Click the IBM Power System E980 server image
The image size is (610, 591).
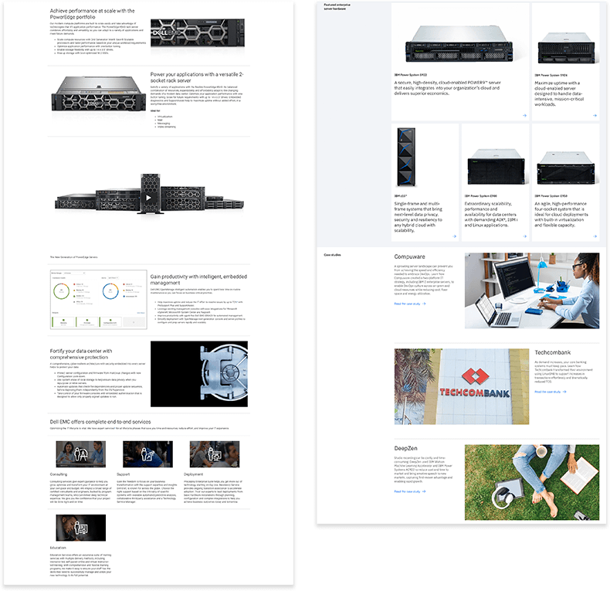coord(496,166)
